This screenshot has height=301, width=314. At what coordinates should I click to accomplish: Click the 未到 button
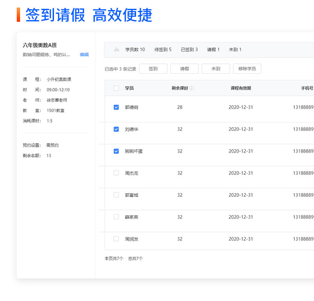coord(216,69)
